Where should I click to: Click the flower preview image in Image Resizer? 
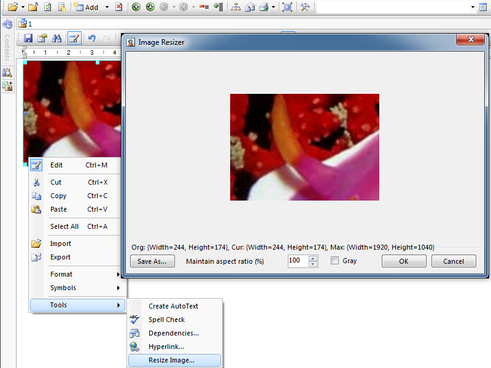coord(304,147)
